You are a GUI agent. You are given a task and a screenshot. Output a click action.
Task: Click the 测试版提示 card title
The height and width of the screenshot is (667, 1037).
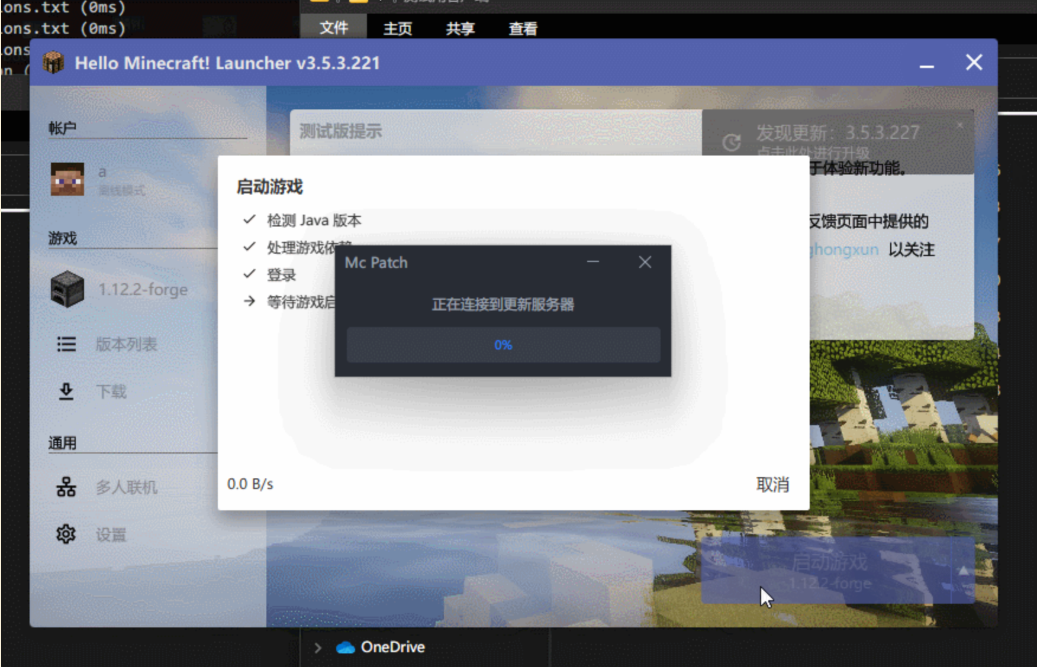[x=340, y=131]
